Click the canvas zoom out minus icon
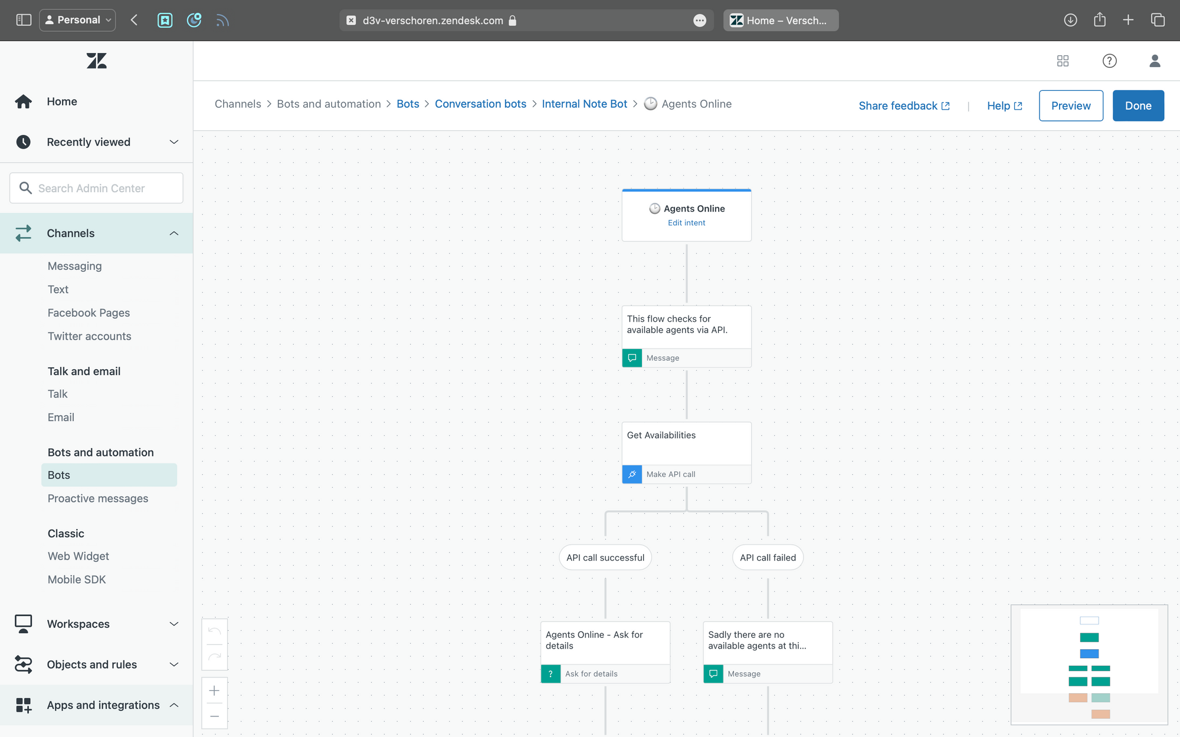This screenshot has height=737, width=1180. pos(215,716)
